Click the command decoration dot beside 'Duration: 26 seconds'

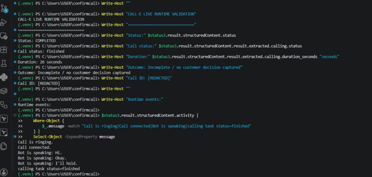coord(15,62)
